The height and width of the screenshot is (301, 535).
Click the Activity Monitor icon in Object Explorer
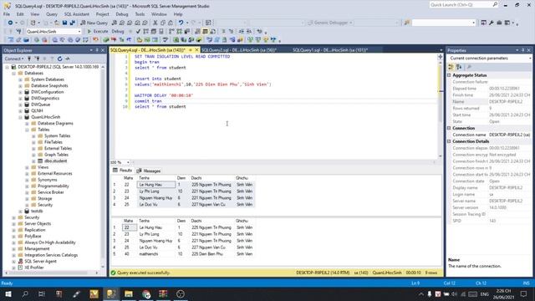coord(67,59)
